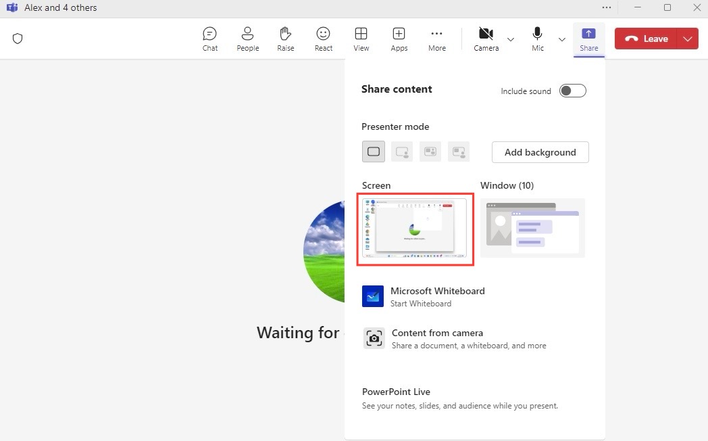Open PowerPoint Live section

point(459,398)
